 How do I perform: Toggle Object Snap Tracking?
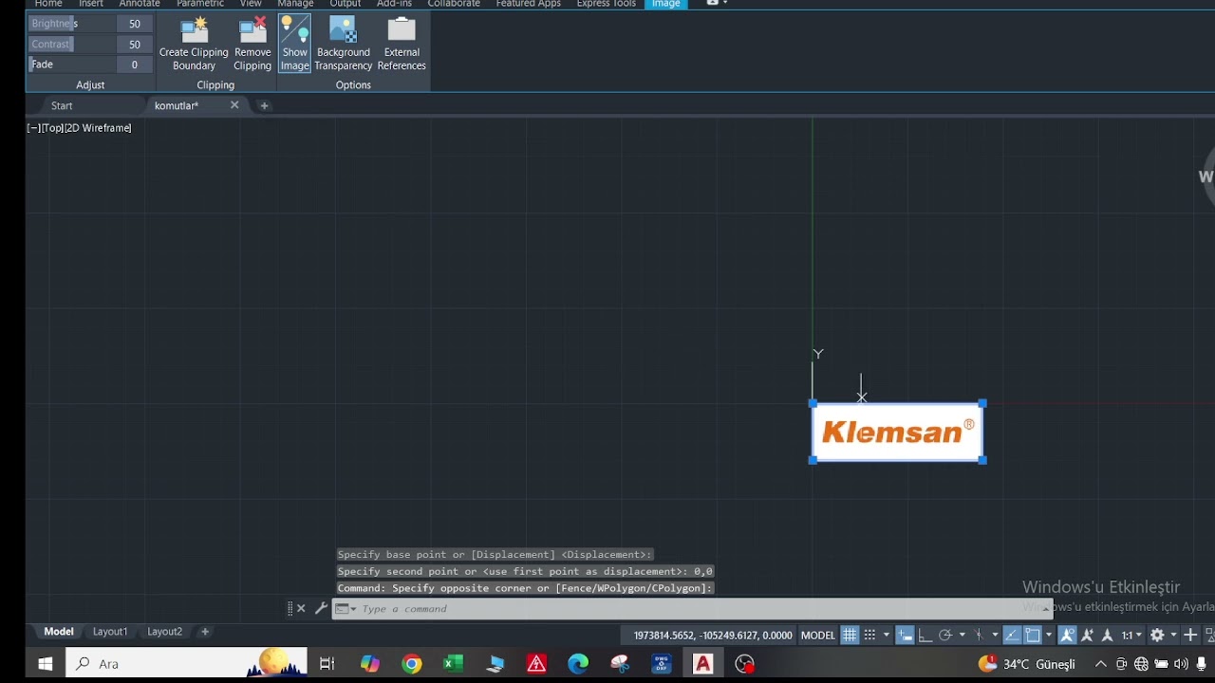coord(1012,636)
